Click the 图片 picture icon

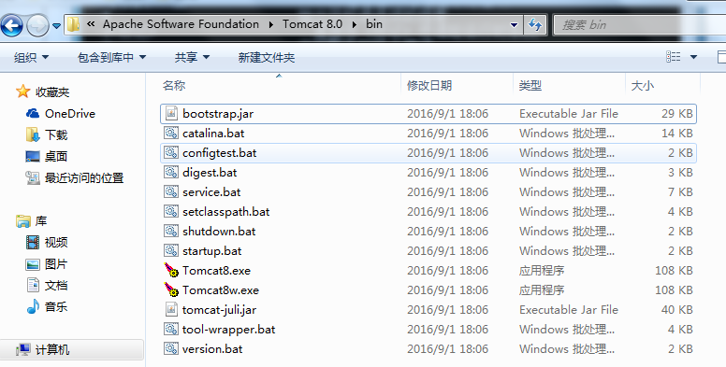click(x=33, y=264)
